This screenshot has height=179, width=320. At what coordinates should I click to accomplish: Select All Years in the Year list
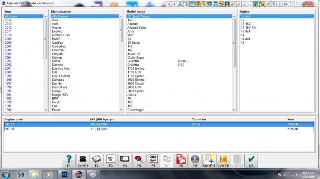click(24, 16)
